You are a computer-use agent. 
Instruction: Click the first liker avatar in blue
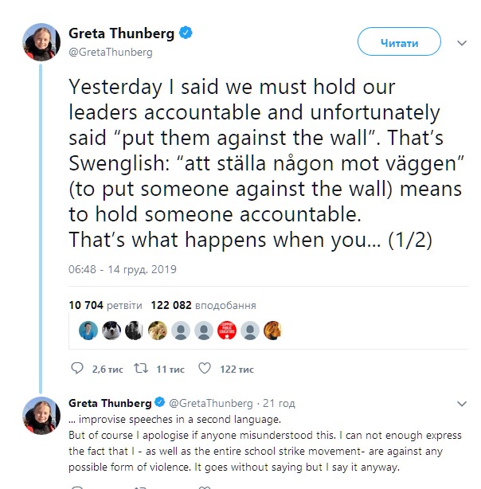tap(88, 331)
